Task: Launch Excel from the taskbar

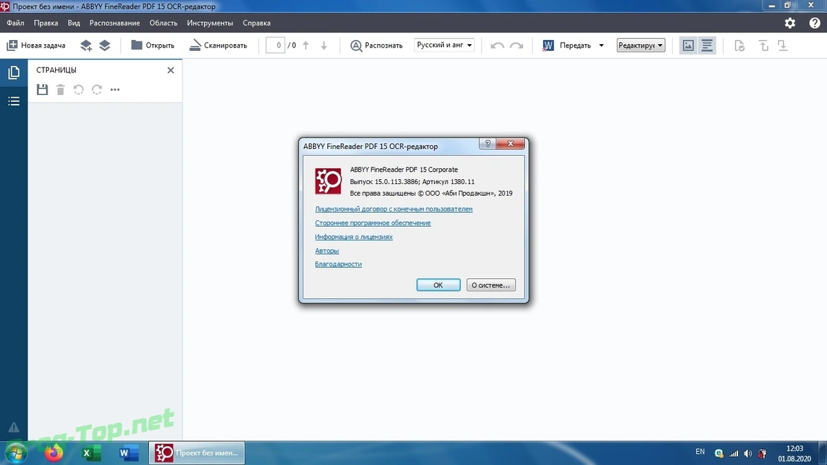Action: tap(92, 453)
